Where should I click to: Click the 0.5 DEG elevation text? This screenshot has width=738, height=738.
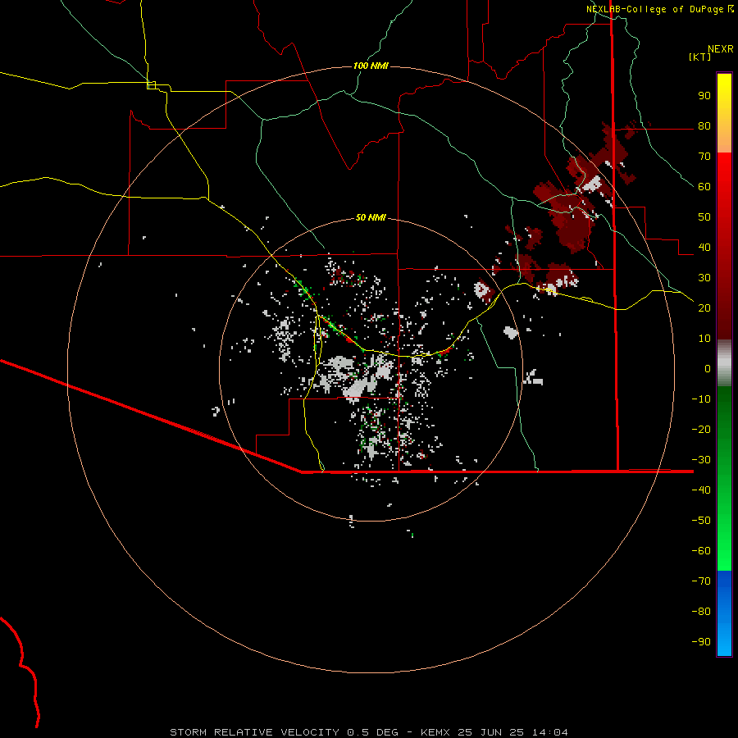[x=372, y=732]
